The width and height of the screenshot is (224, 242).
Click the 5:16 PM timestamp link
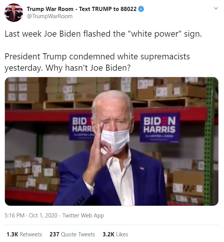click(14, 215)
